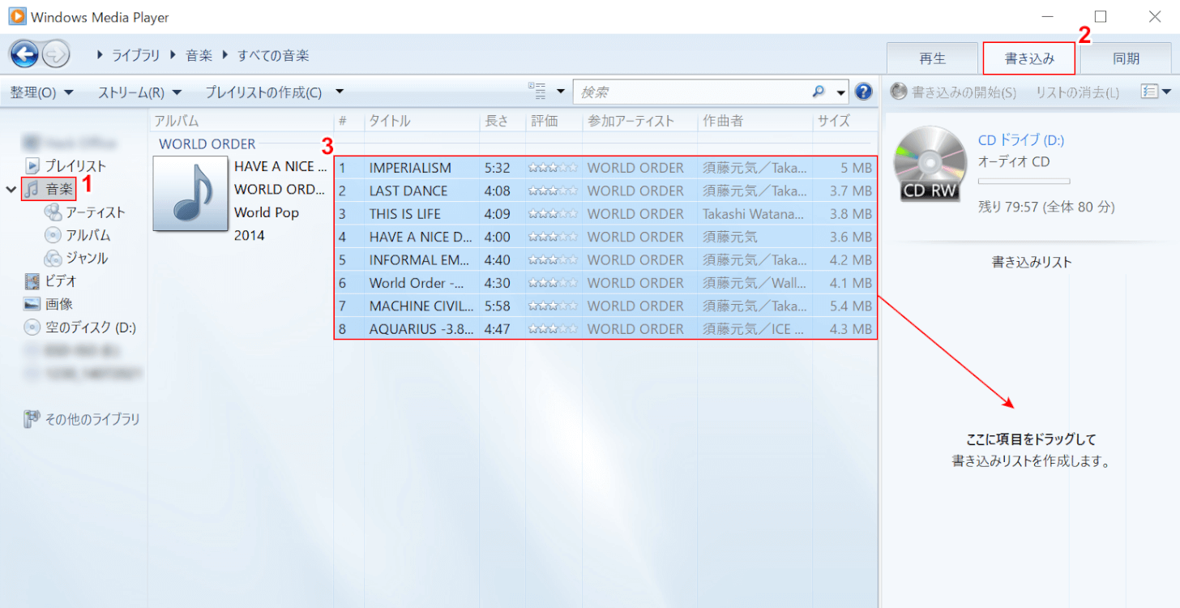Viewport: 1180px width, 608px height.
Task: Click the WORLD ORDER album group header
Action: [x=207, y=144]
